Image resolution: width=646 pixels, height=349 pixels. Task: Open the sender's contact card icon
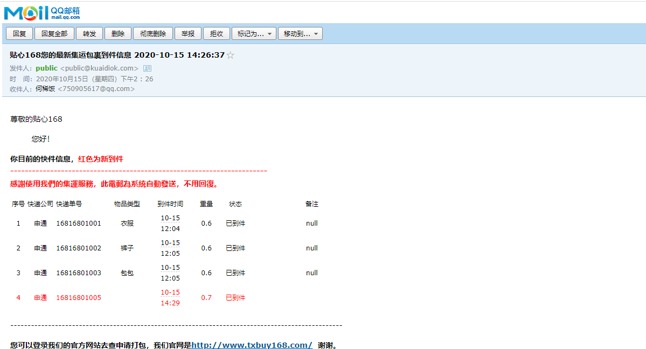pos(147,68)
